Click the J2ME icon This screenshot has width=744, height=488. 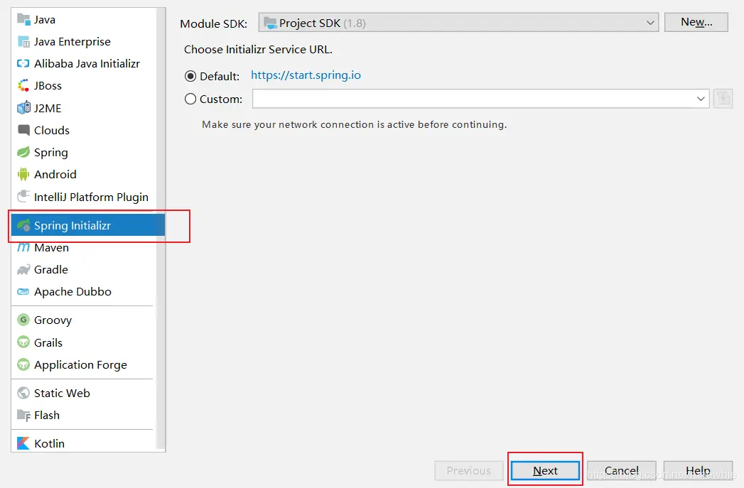pos(23,108)
